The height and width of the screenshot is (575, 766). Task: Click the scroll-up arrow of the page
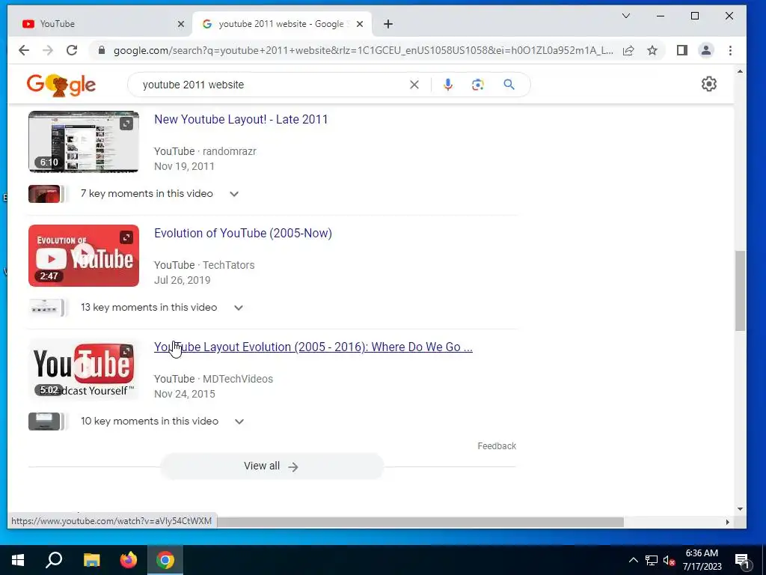(x=740, y=71)
